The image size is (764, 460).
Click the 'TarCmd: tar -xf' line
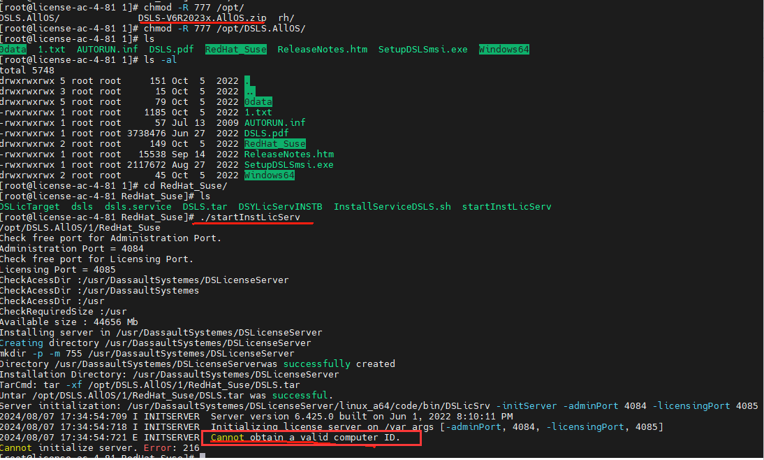click(149, 385)
